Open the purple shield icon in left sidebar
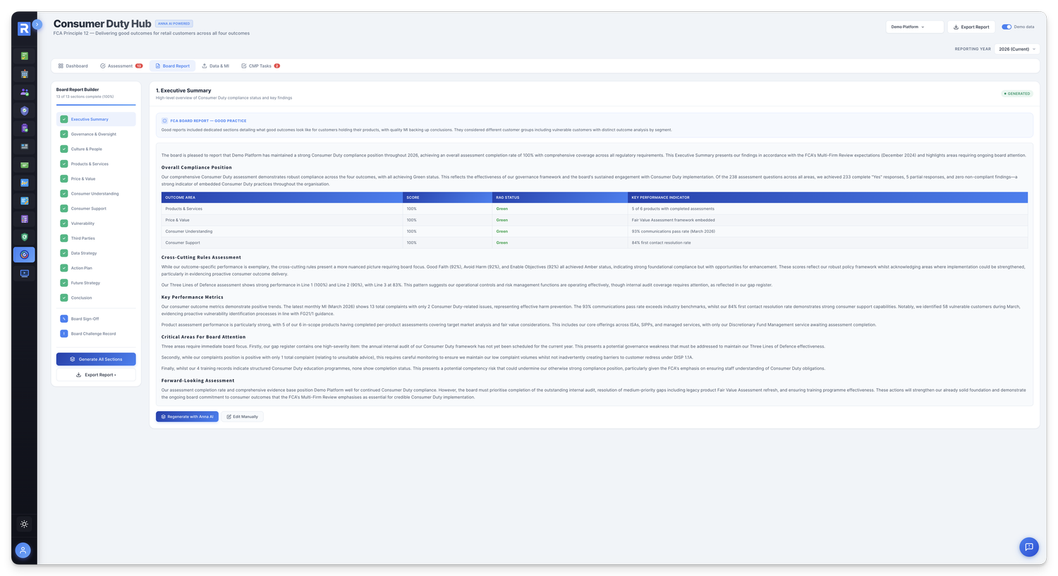This screenshot has height=576, width=1058. pos(24,111)
